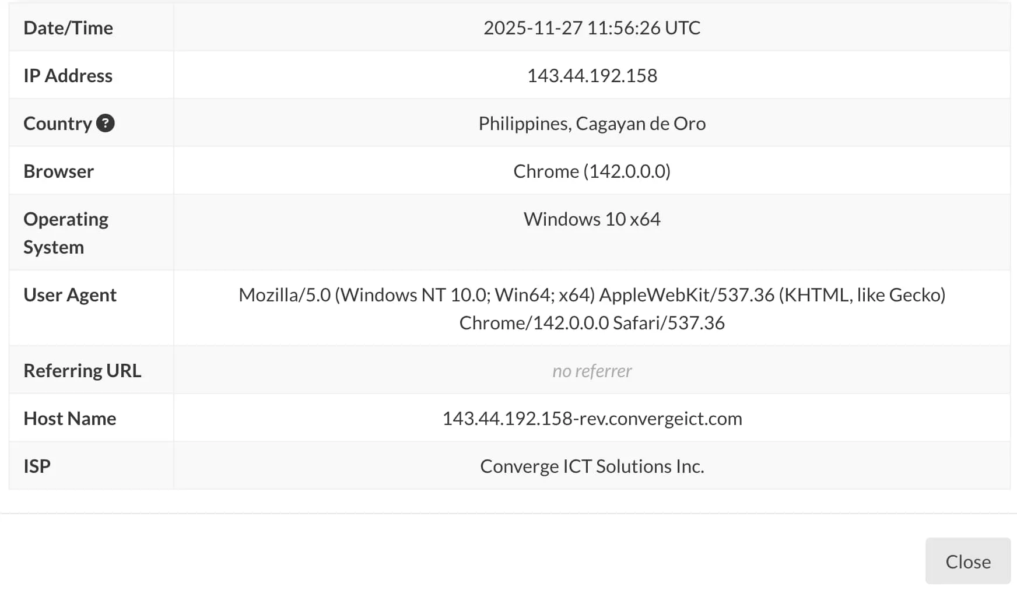The image size is (1017, 590).
Task: Click the Date/Time row label
Action: 68,27
